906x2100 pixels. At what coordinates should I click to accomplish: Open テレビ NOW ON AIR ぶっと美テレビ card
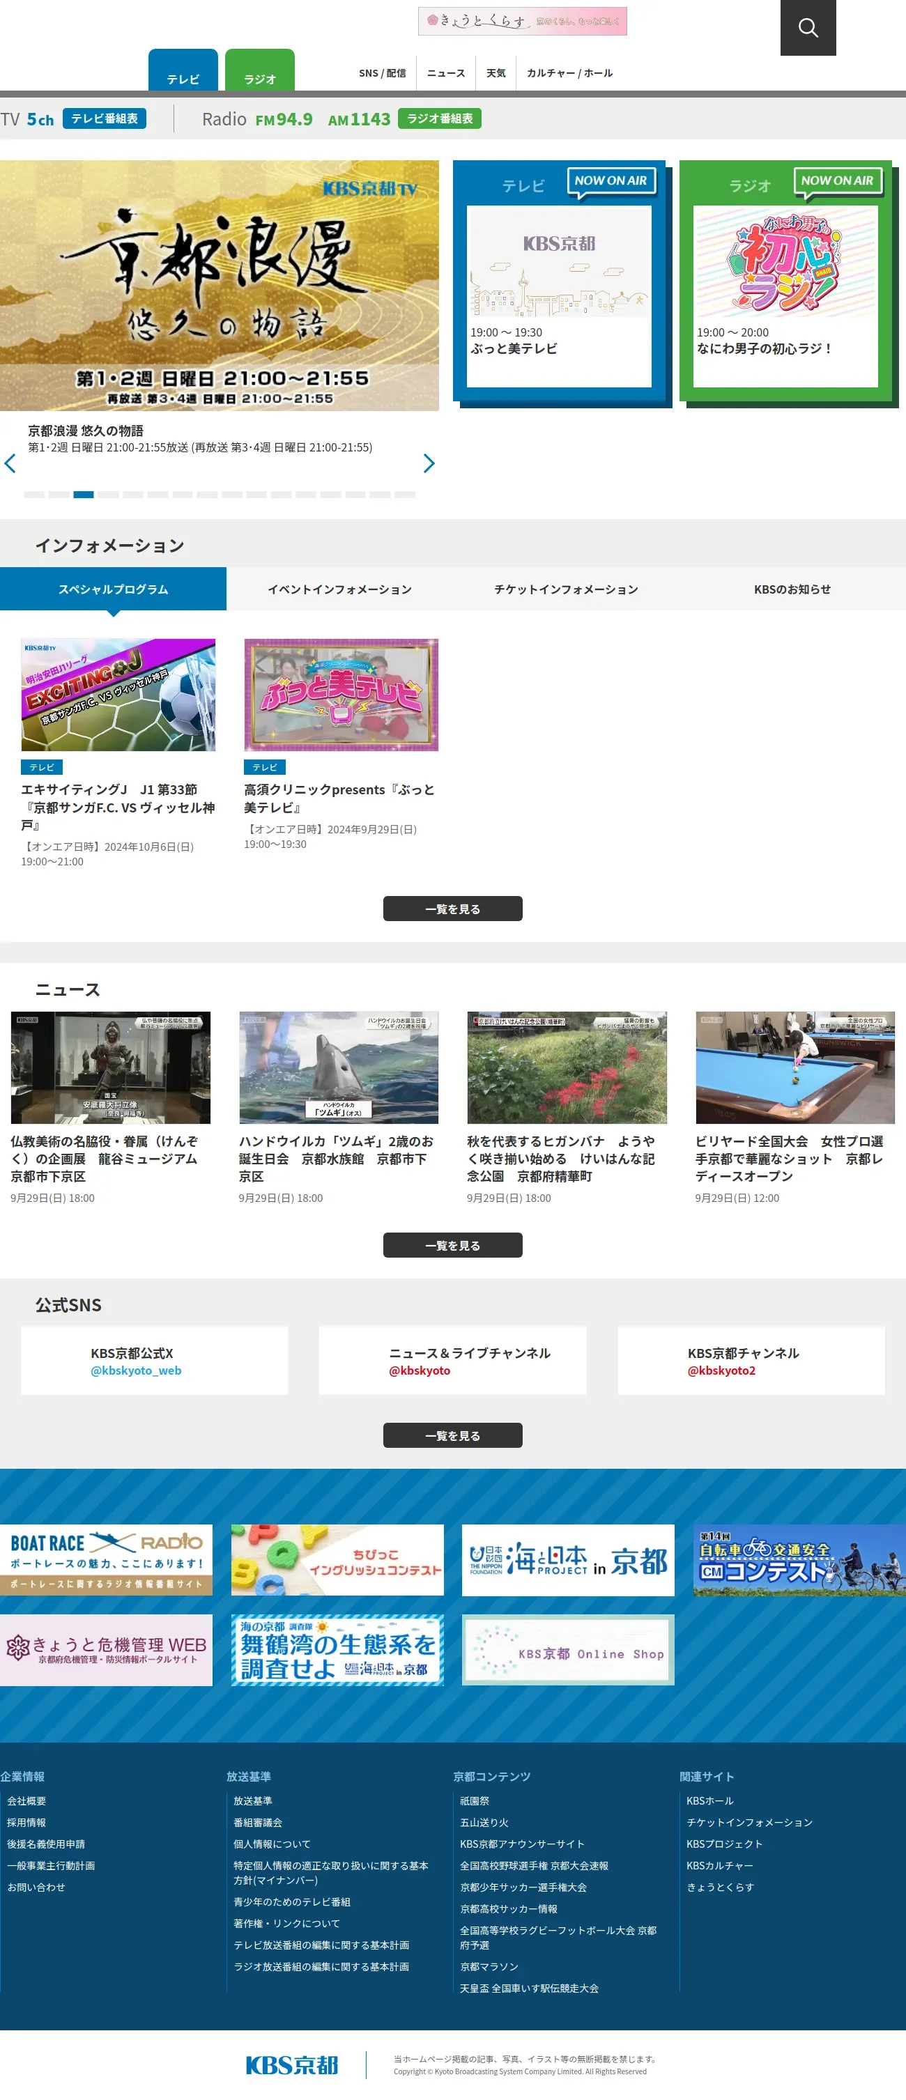point(559,281)
